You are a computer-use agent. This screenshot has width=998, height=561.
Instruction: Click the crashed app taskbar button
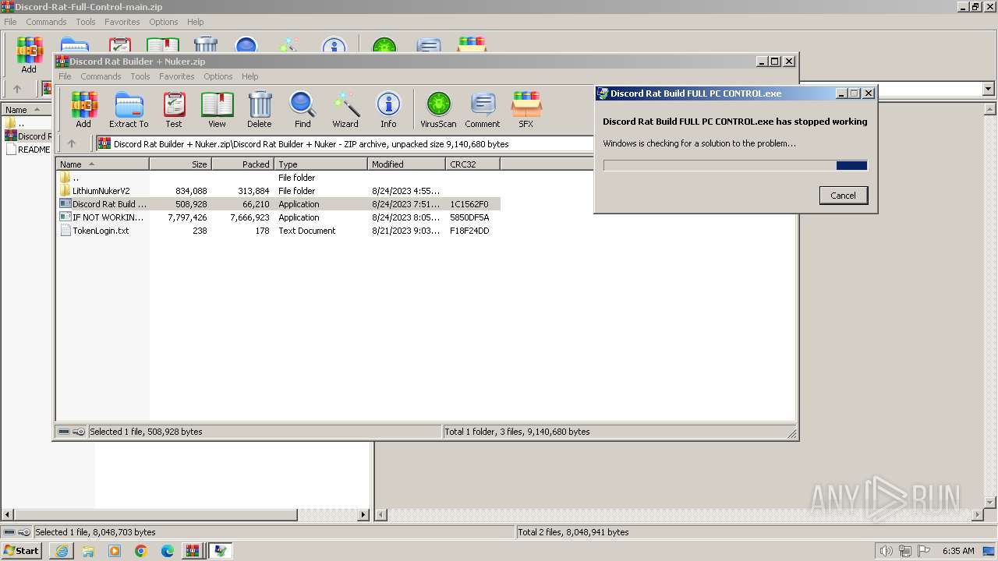(221, 551)
